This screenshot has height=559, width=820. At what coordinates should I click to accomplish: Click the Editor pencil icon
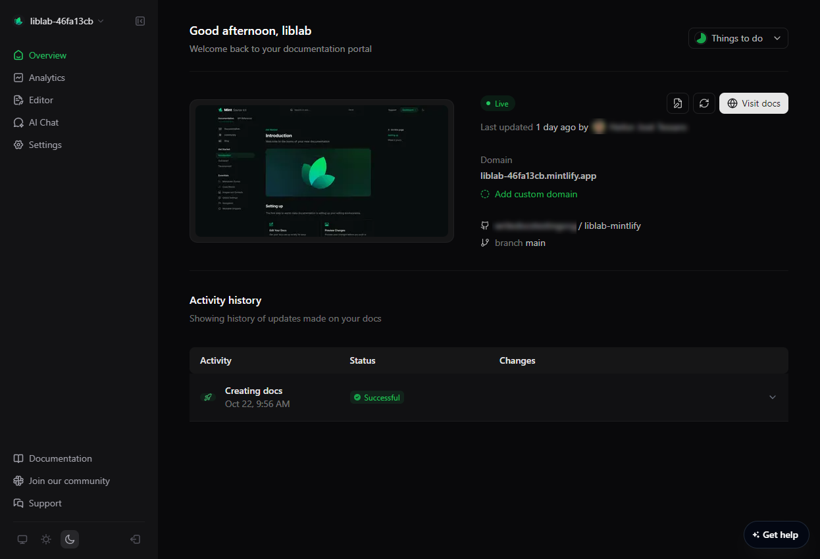click(18, 100)
